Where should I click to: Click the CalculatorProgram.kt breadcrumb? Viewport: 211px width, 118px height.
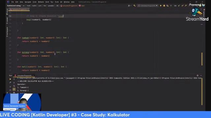coord(69,6)
